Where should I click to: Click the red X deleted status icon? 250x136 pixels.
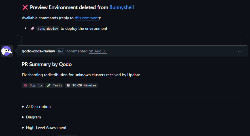[25, 7]
